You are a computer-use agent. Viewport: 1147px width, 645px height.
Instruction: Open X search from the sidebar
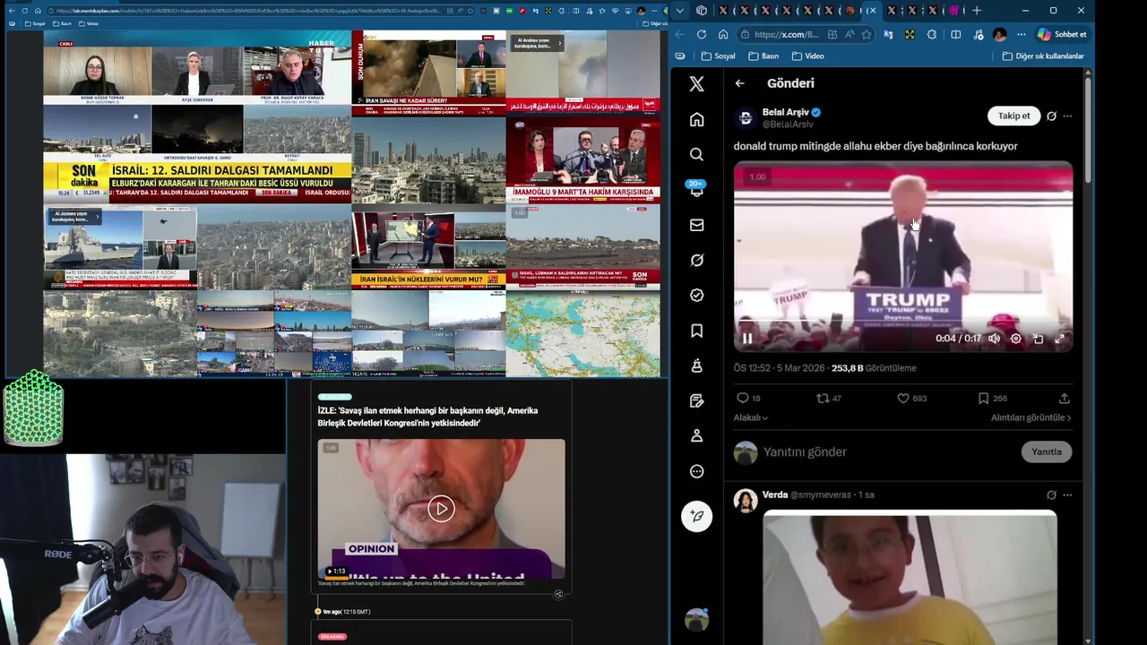click(x=696, y=154)
